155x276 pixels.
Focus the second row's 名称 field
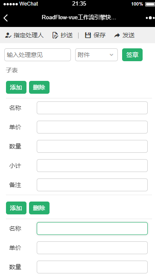(92, 229)
